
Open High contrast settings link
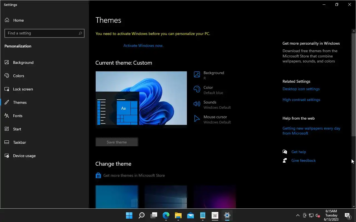(301, 100)
